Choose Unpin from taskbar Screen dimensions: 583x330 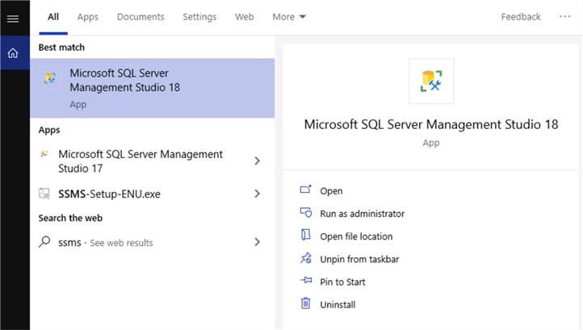[x=359, y=259]
